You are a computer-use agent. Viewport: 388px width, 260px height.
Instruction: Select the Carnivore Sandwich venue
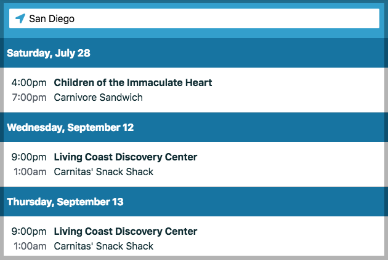click(x=99, y=97)
